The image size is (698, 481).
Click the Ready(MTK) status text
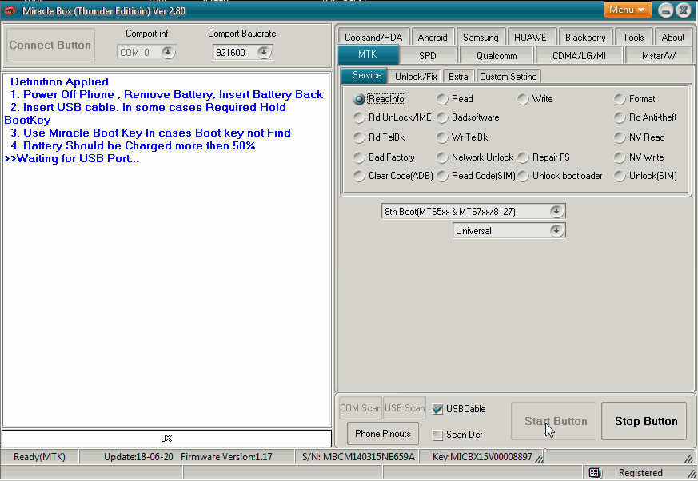pyautogui.click(x=39, y=457)
